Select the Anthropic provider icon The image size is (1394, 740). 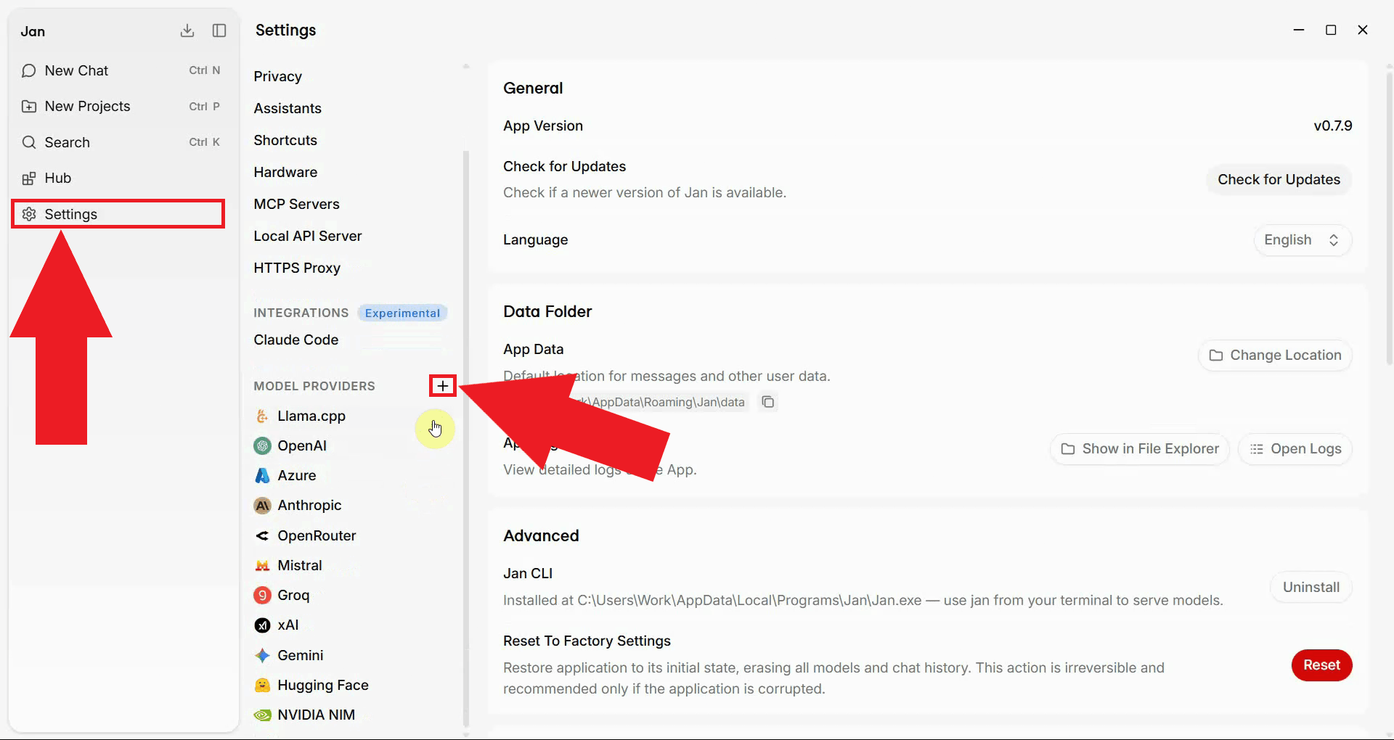pyautogui.click(x=261, y=505)
